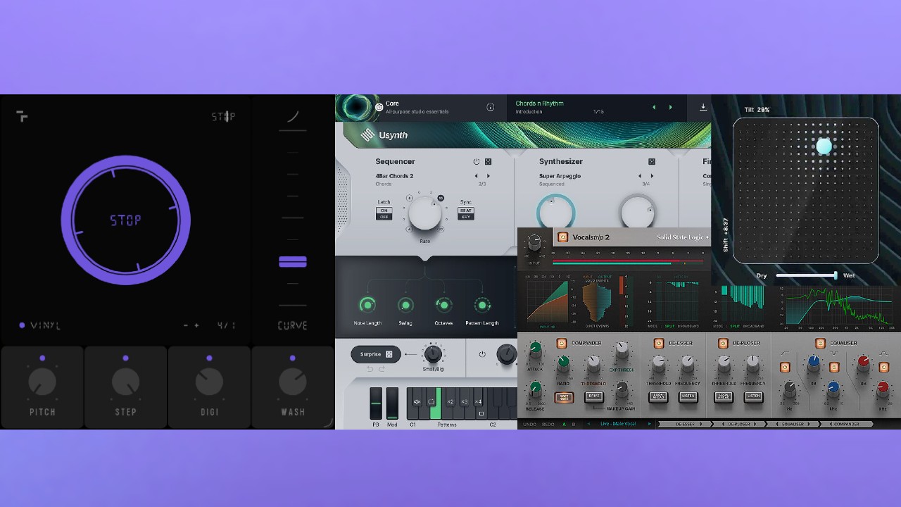The image size is (901, 507).
Task: Click the Dry/Wet slider handle
Action: 836,276
